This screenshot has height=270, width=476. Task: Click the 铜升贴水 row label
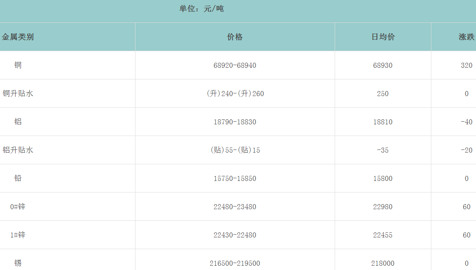pyautogui.click(x=18, y=93)
